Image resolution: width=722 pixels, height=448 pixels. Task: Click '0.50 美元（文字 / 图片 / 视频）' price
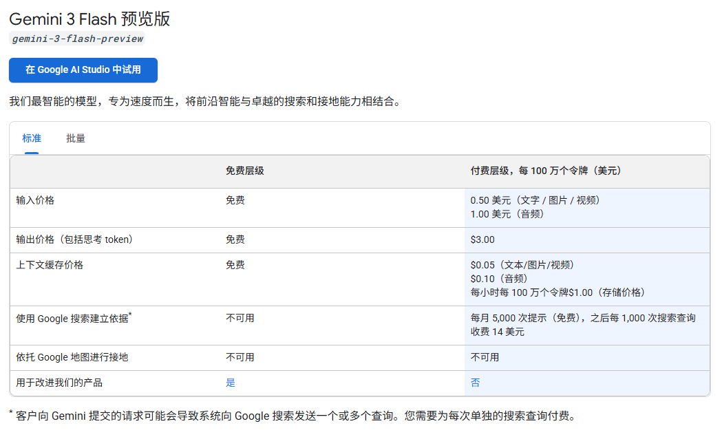[537, 200]
